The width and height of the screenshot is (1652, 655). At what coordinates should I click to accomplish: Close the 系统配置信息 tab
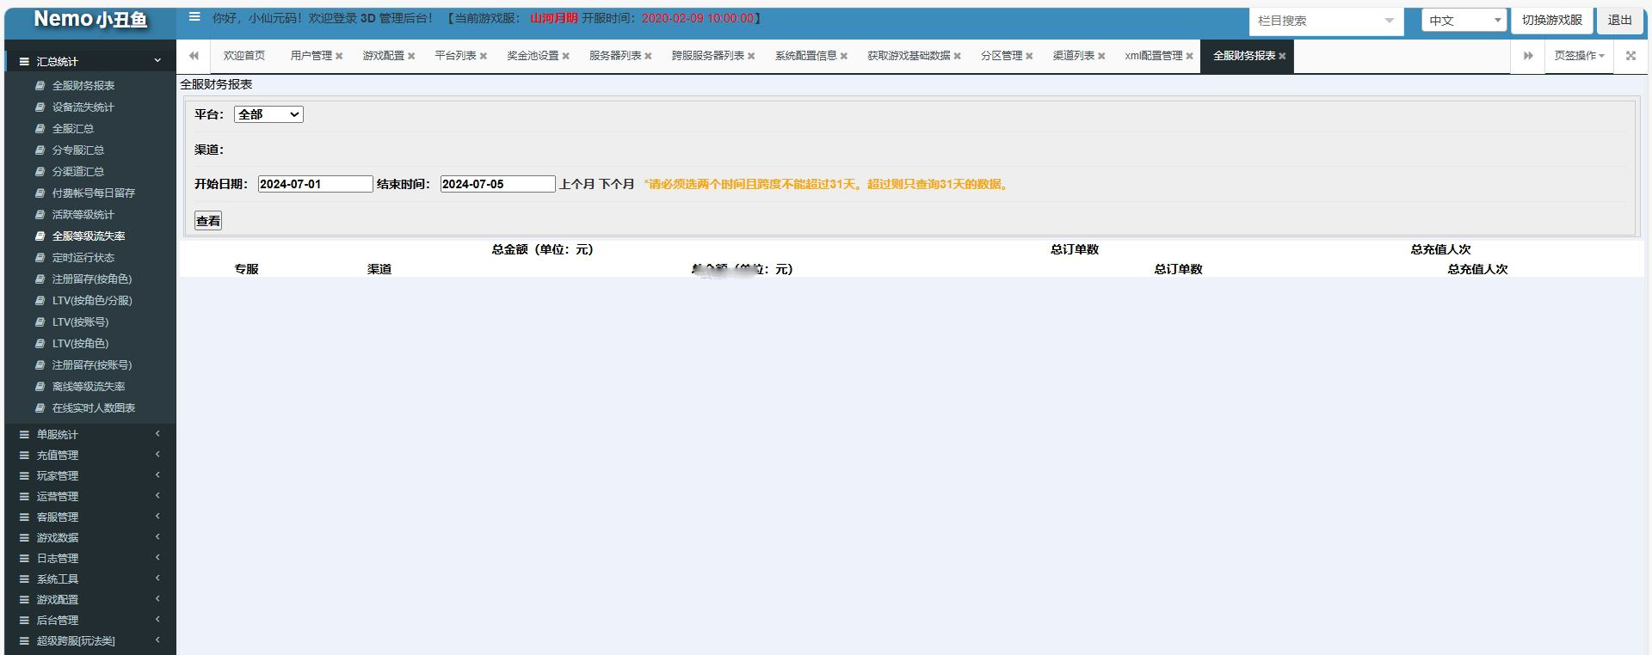(x=844, y=57)
